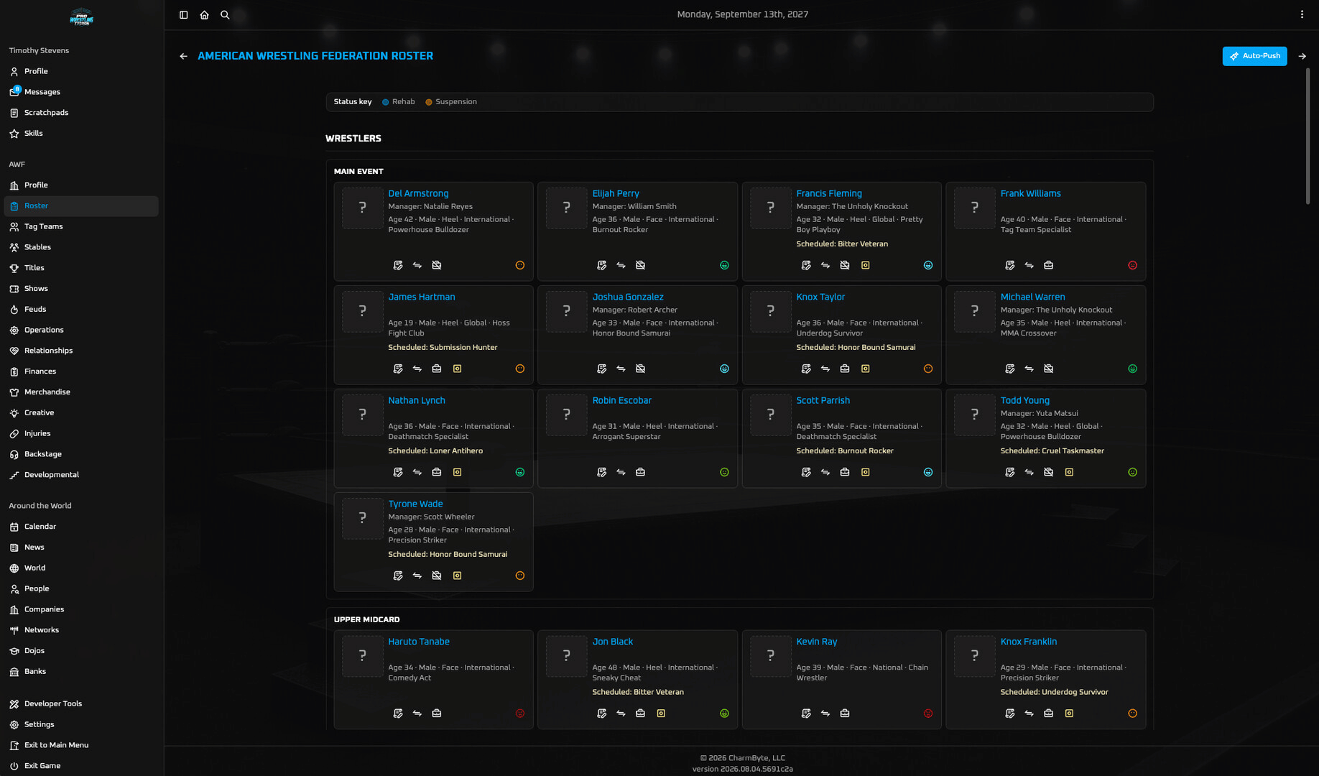The width and height of the screenshot is (1319, 776).
Task: Open Tyrone Wade's profile link
Action: [x=415, y=504]
